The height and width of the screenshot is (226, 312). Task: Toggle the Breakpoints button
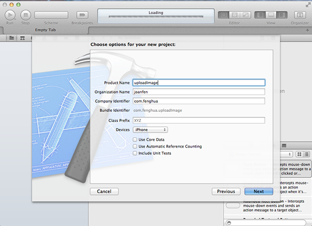pos(82,15)
